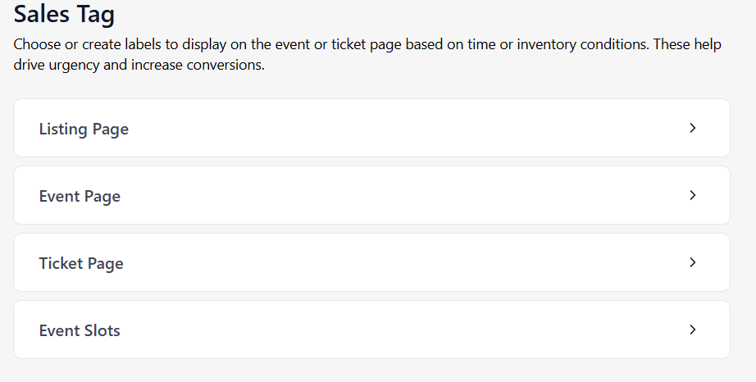The image size is (756, 382).
Task: Open the Event Slots section
Action: [x=371, y=330]
